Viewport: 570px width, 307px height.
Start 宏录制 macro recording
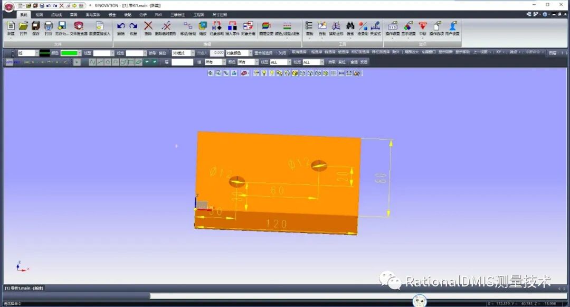click(363, 26)
